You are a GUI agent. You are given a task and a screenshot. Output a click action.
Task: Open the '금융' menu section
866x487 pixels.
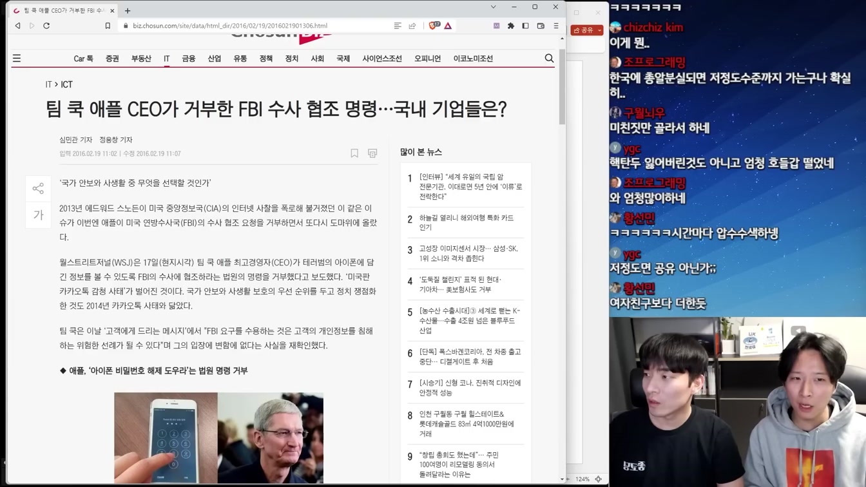click(189, 59)
